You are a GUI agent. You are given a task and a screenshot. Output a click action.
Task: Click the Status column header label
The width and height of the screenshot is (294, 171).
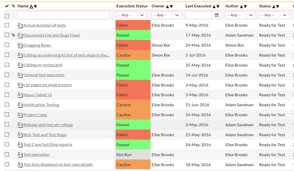[x=265, y=6]
